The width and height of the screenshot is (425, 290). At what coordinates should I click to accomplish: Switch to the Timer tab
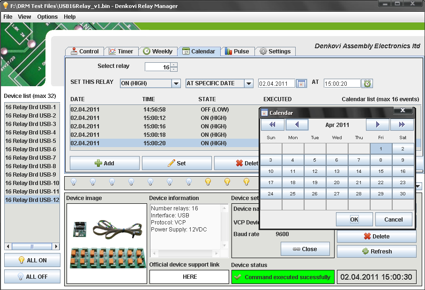coord(121,51)
